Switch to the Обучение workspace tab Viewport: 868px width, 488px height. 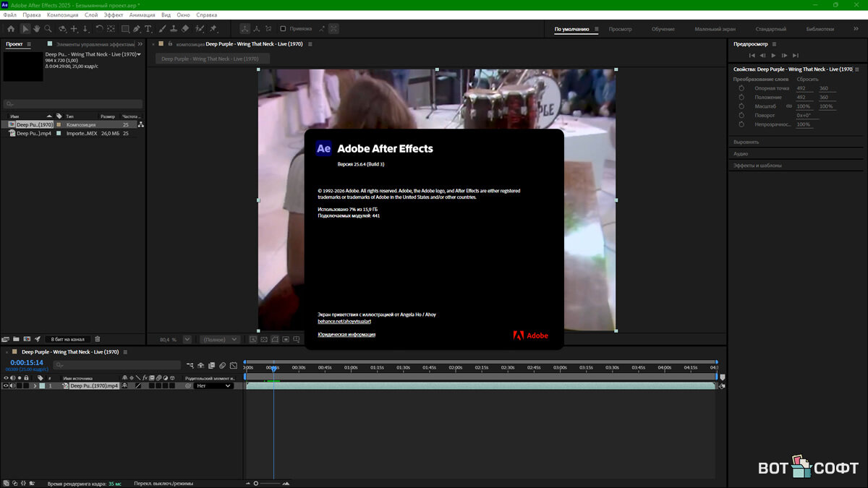(663, 29)
